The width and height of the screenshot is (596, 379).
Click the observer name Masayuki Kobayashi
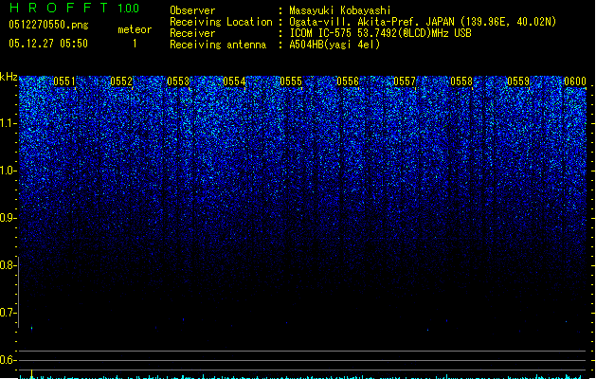340,10
